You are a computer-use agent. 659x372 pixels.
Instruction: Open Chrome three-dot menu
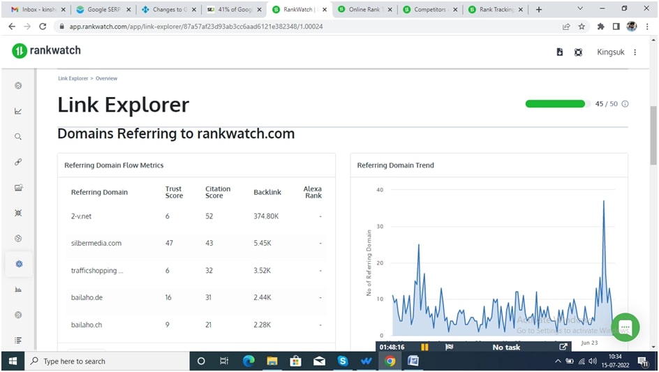(647, 27)
